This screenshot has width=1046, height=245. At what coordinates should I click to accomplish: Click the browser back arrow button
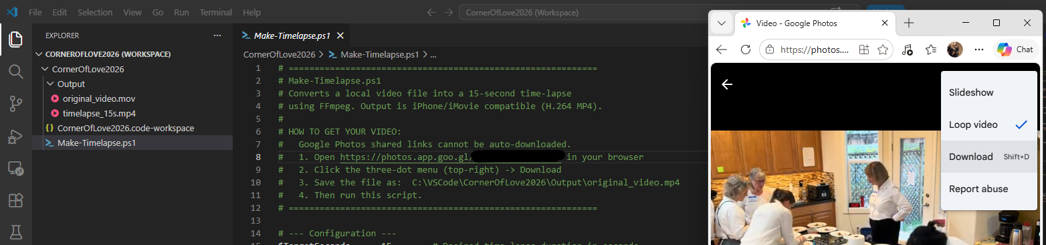[x=722, y=50]
